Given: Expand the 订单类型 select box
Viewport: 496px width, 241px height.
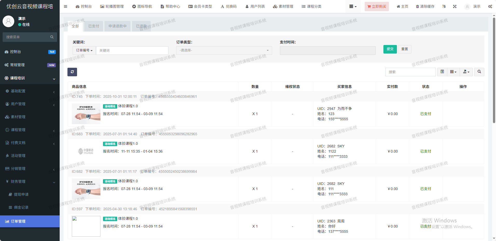Looking at the screenshot, I should tap(224, 50).
